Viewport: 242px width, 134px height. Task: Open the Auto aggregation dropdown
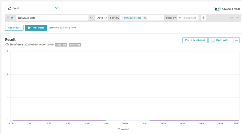(x=102, y=18)
